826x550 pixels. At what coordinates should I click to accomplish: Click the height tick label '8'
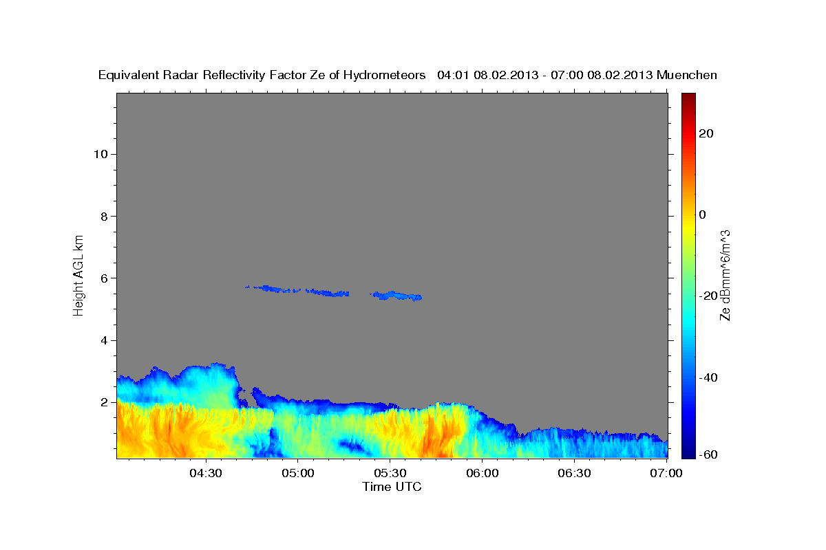tap(104, 216)
